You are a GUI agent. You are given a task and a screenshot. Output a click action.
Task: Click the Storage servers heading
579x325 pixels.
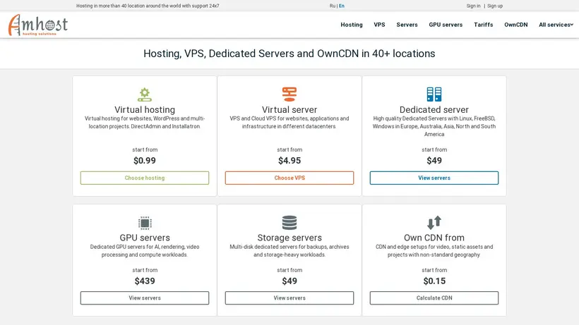(289, 238)
